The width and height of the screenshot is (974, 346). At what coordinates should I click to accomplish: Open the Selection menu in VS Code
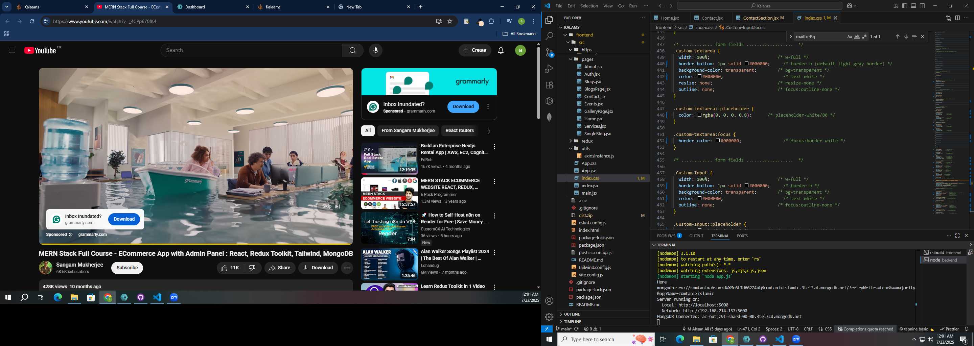point(589,6)
